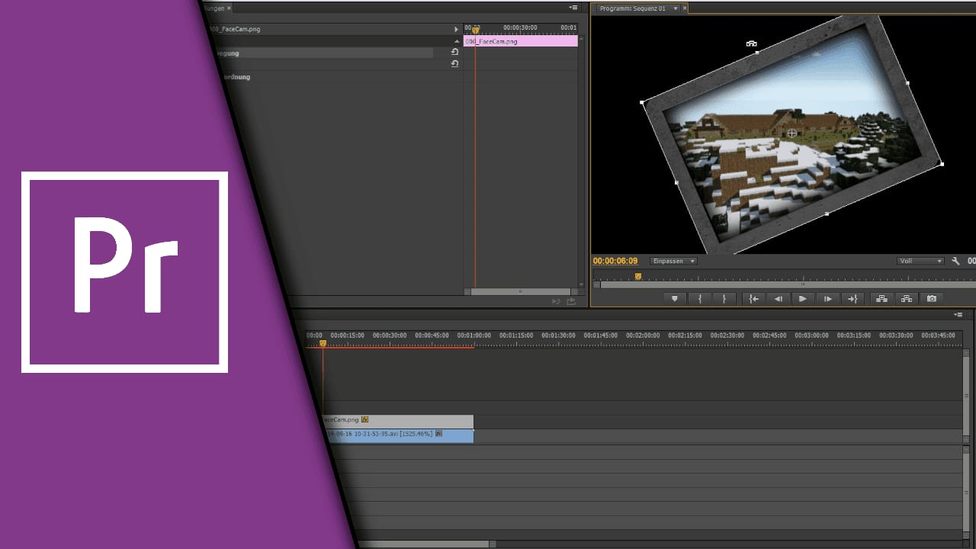Add a marker in the Program monitor
This screenshot has height=549, width=976.
[x=674, y=299]
